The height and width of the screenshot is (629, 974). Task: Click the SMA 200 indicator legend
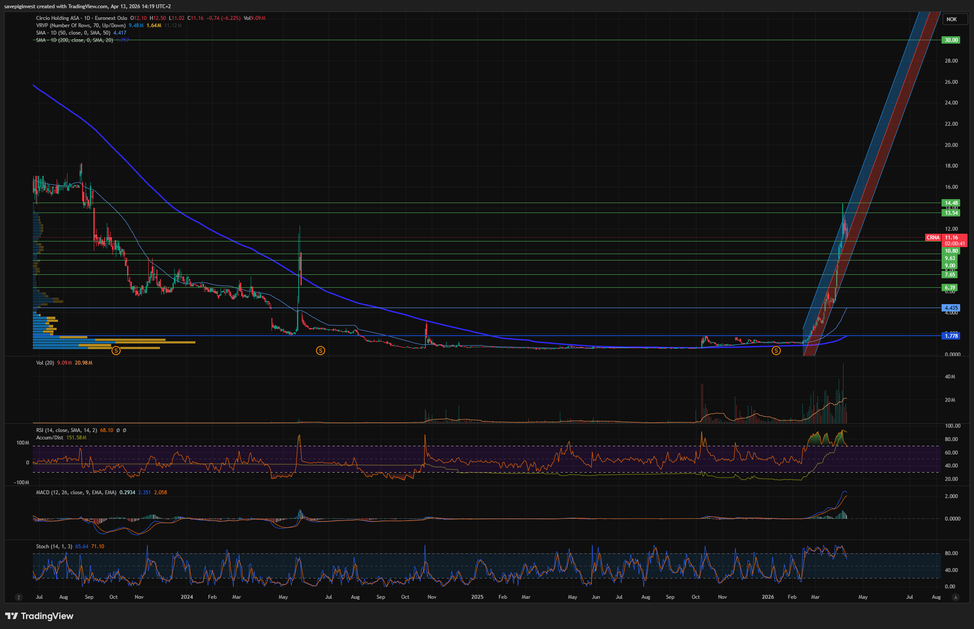tap(74, 40)
